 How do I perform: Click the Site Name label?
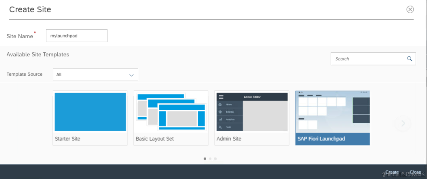20,36
